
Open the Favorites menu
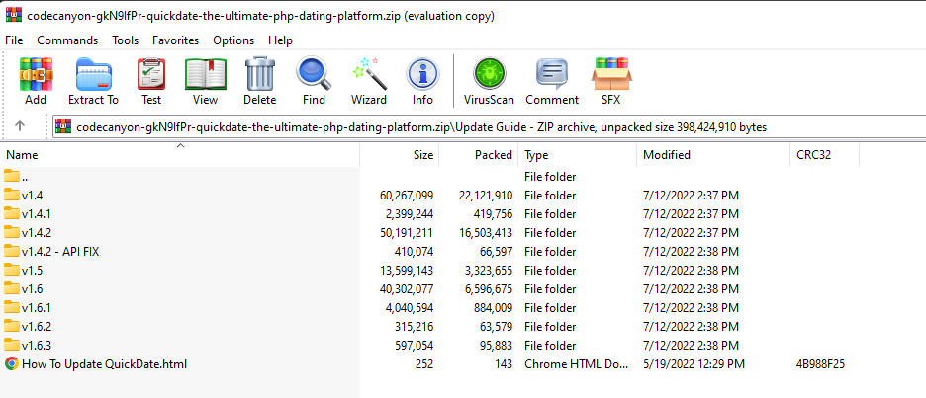click(175, 40)
